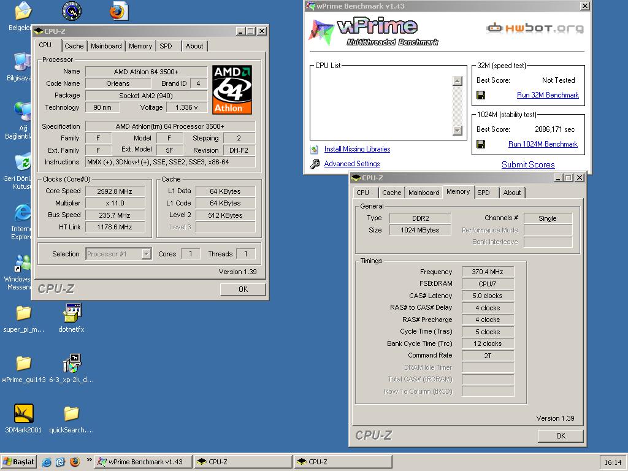Viewport: 628px width, 471px height.
Task: Click the AMD Athlon 64 logo in CPU-Z
Action: tap(232, 90)
